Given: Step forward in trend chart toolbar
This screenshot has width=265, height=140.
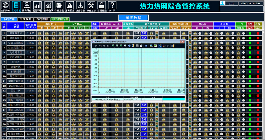Looking at the screenshot, I should [x=104, y=46].
